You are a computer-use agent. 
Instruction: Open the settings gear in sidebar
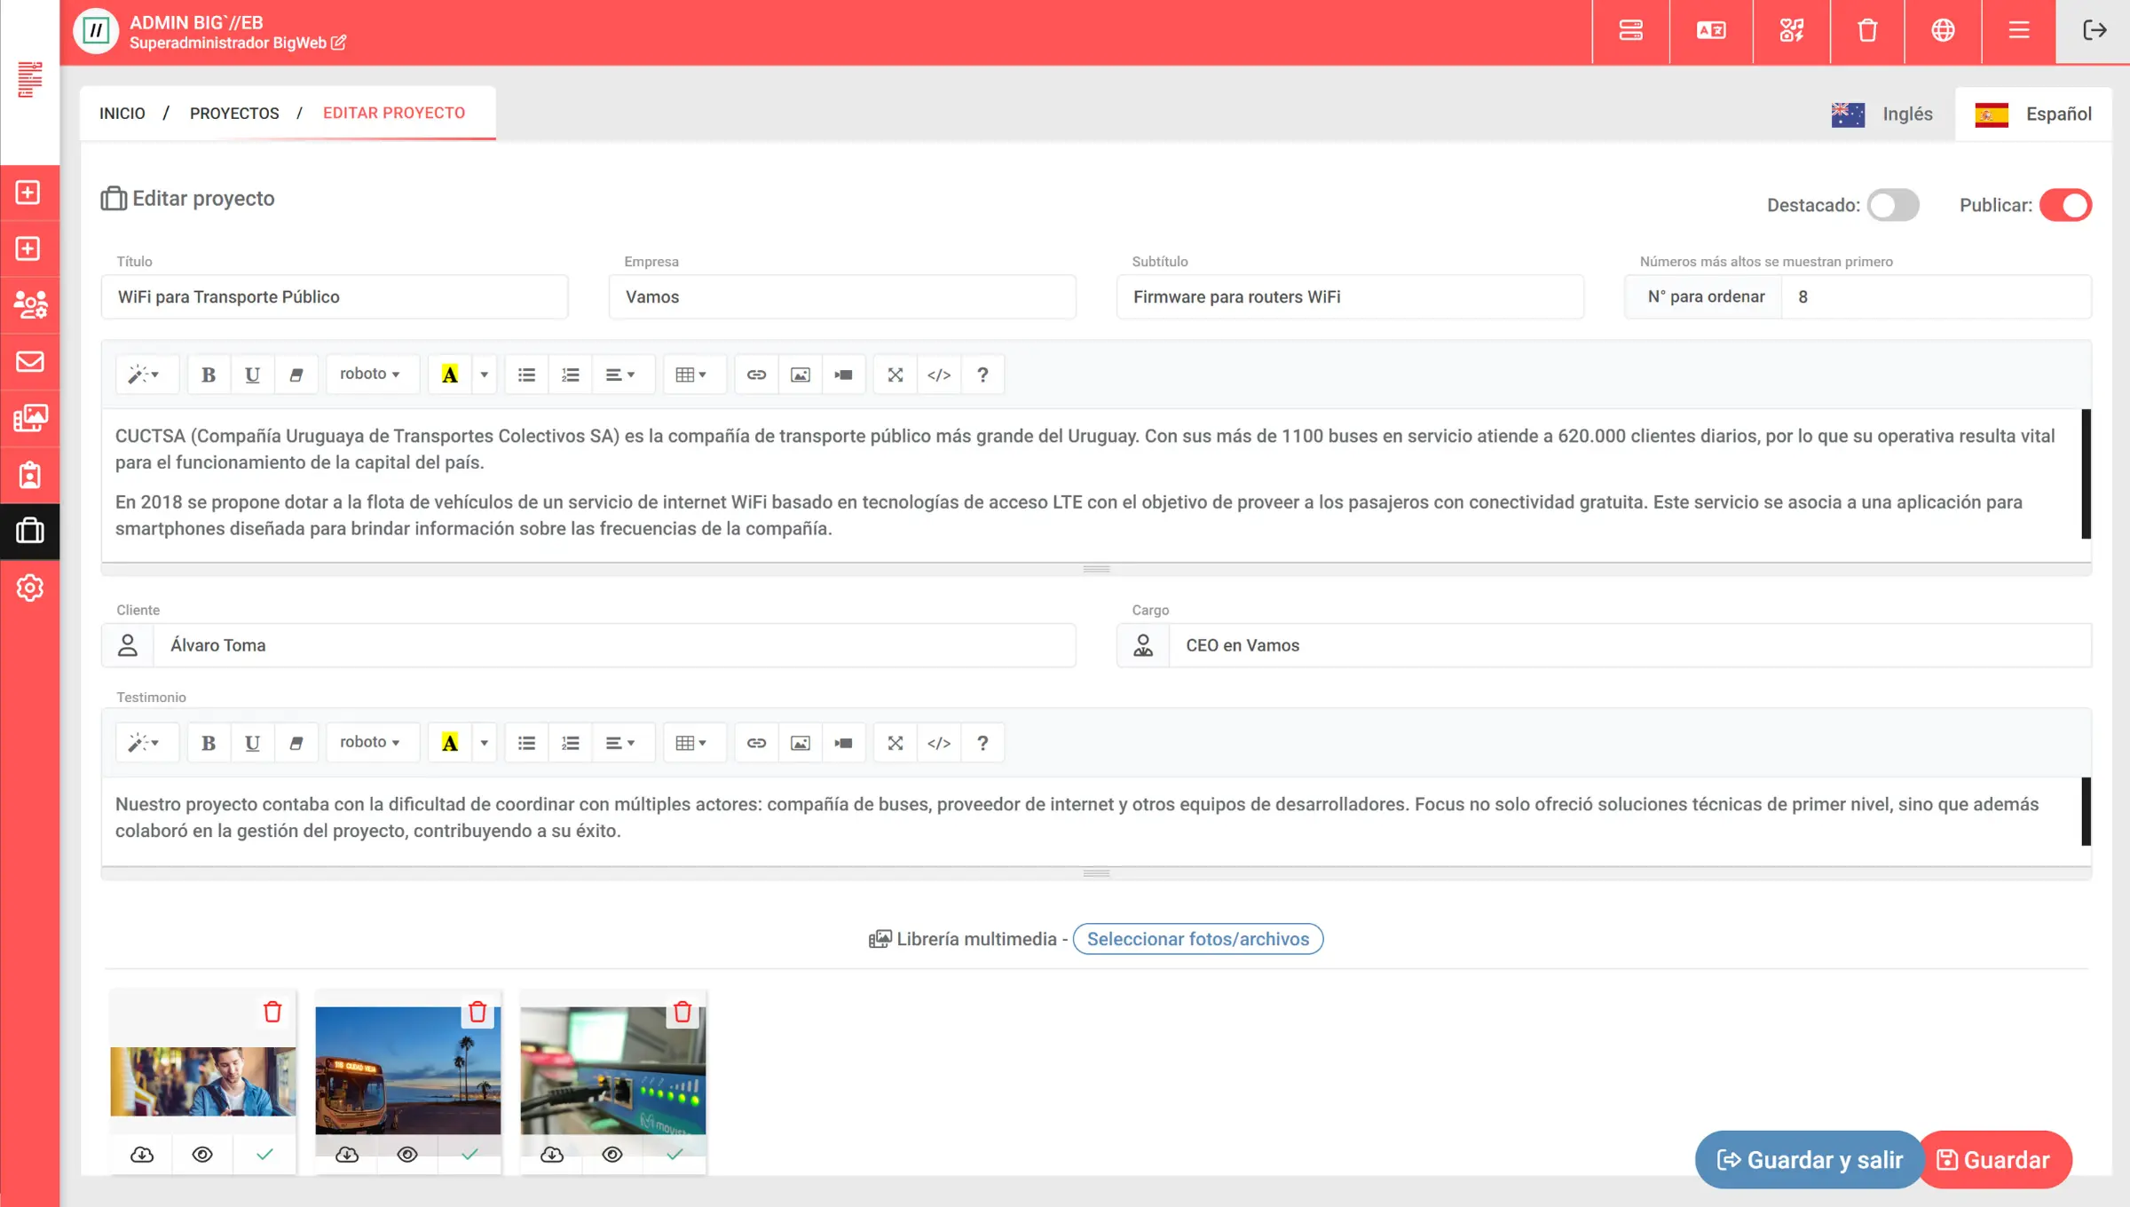pyautogui.click(x=30, y=588)
